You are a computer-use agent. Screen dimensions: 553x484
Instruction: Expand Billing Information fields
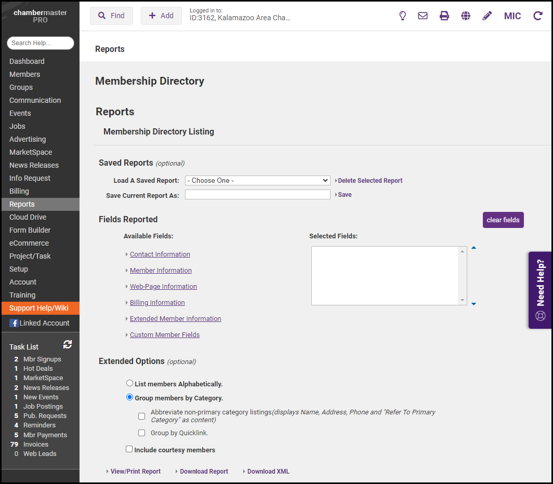click(157, 303)
